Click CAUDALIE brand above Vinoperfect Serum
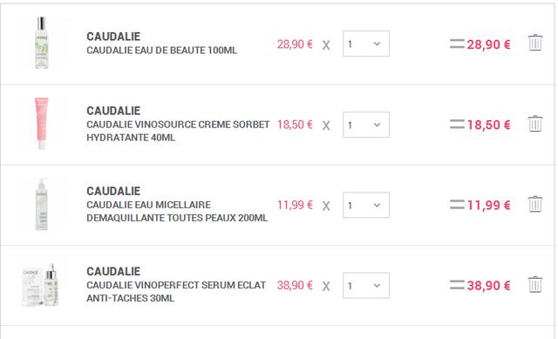 (x=113, y=271)
